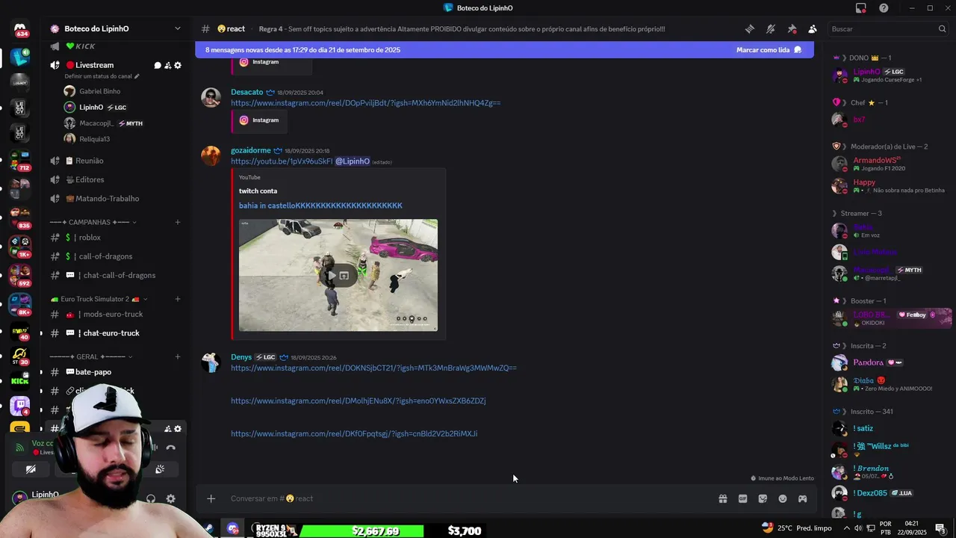Collapse the GERAL category
956x538 pixels.
point(91,356)
